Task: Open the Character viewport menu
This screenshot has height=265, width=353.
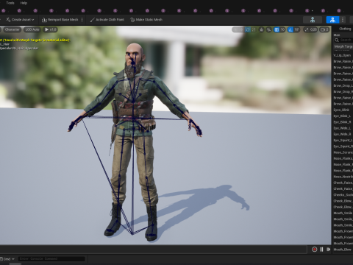Action: [12, 29]
